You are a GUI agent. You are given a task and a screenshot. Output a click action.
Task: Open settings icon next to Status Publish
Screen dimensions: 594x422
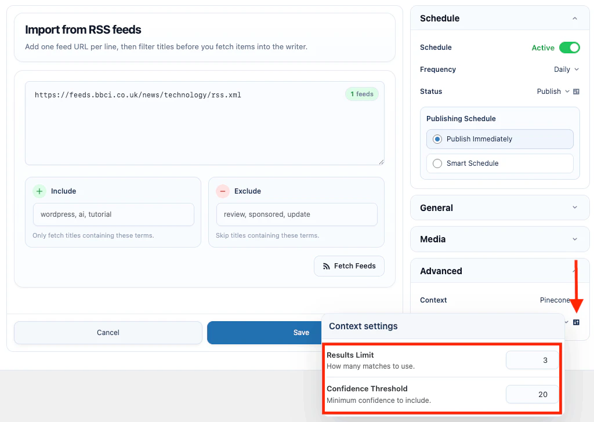pyautogui.click(x=576, y=92)
